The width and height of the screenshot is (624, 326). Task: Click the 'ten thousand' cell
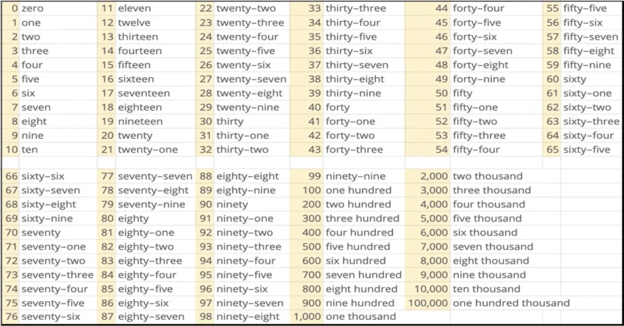[x=486, y=289]
